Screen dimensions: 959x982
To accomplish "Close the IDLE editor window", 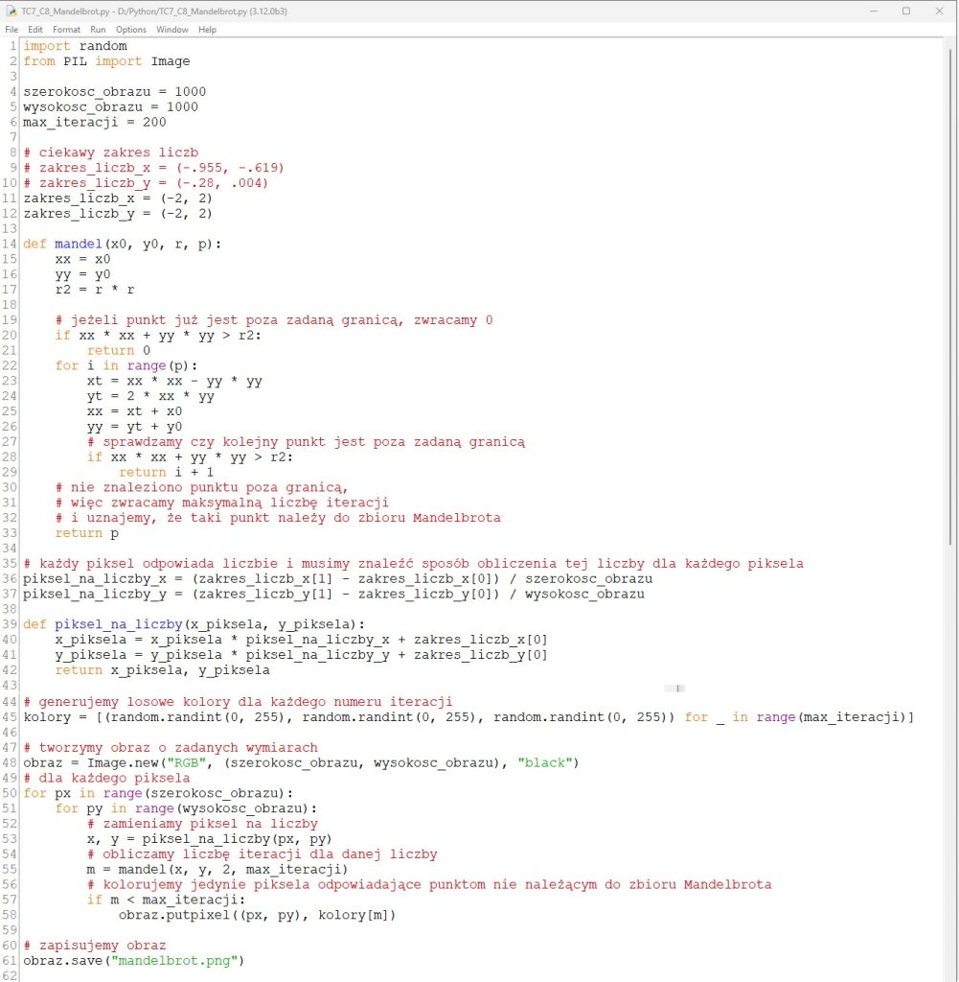I will (939, 12).
